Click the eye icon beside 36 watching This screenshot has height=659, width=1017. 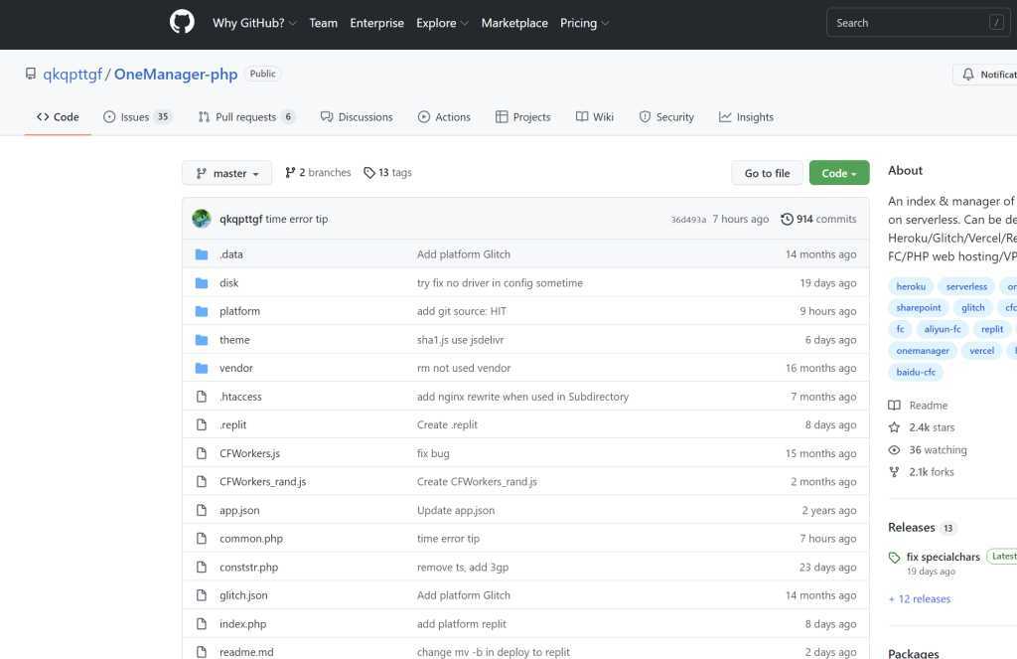[x=894, y=450]
